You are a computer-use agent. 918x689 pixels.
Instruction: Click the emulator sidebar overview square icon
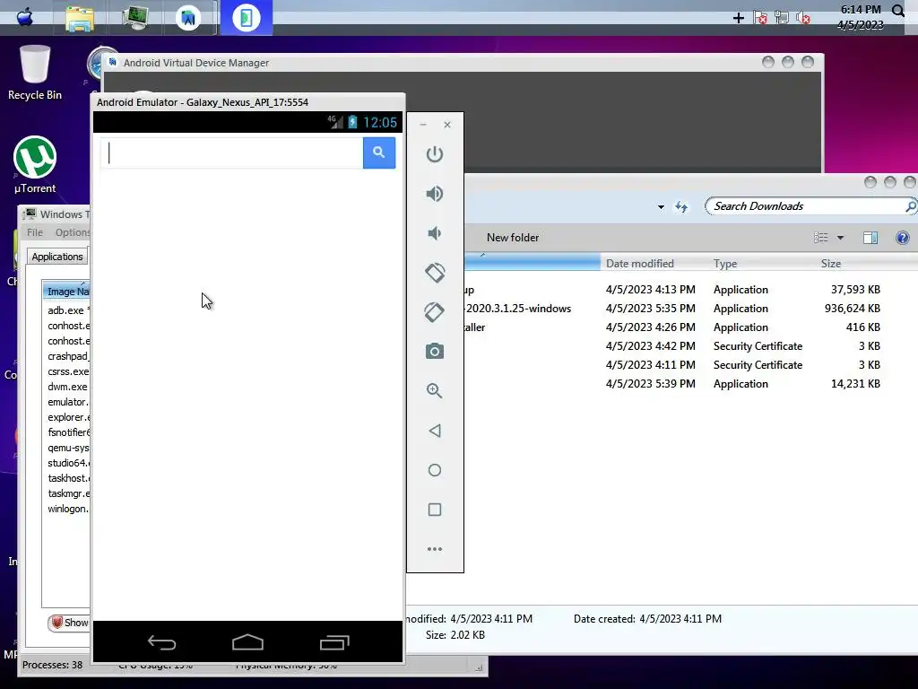point(435,510)
